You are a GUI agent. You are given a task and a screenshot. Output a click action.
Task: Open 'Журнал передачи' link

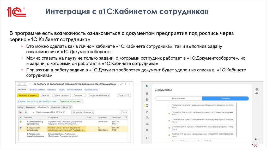tap(74, 90)
